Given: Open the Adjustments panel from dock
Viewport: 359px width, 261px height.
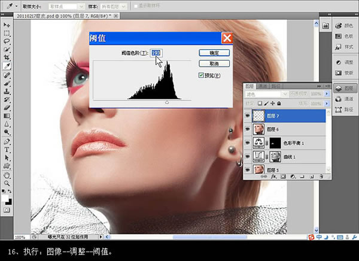Looking at the screenshot, I should [344, 62].
